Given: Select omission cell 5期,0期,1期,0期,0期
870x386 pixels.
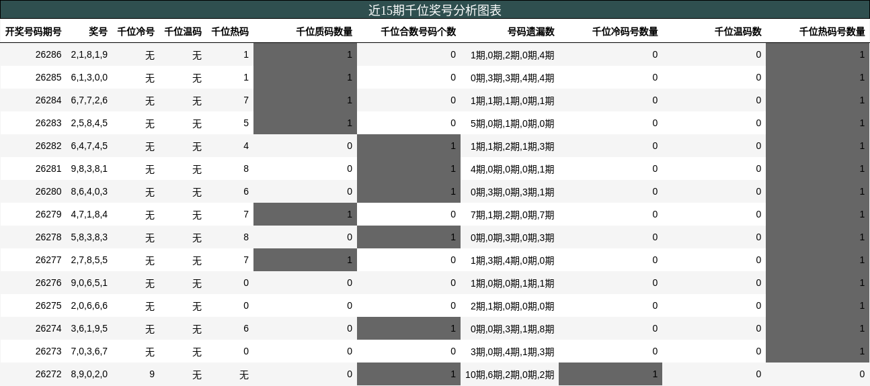Looking at the screenshot, I should (512, 124).
